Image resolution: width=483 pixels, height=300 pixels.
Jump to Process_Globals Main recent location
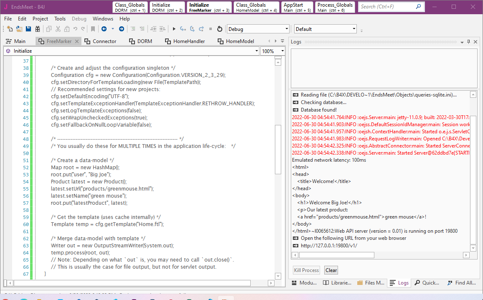335,8
